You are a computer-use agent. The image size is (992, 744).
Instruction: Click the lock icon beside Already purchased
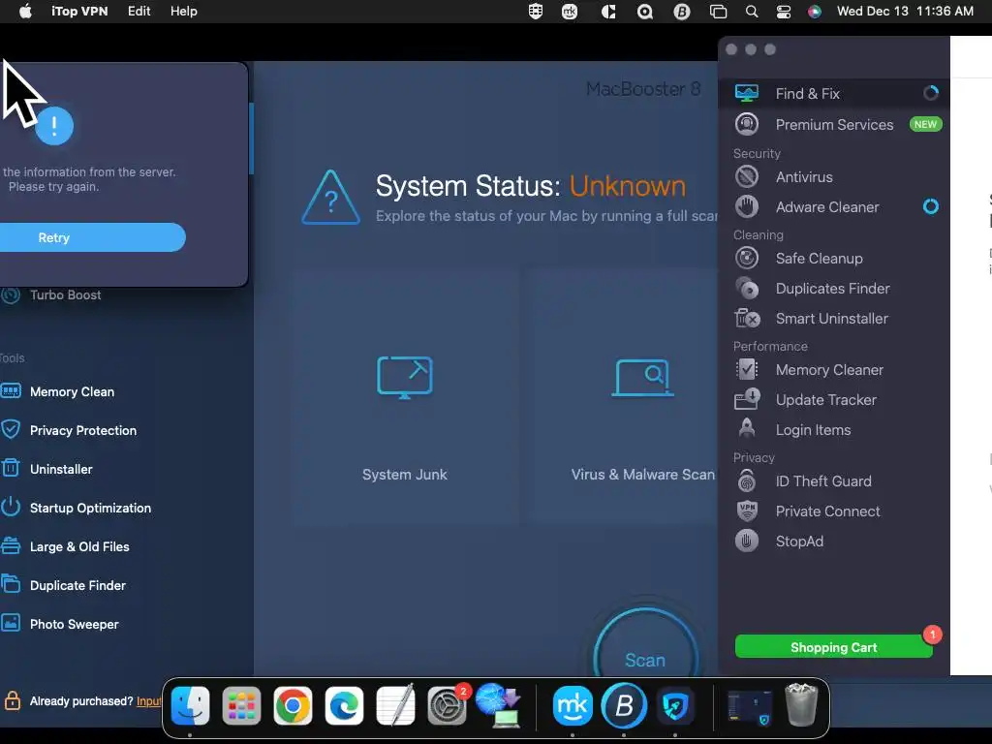click(12, 700)
